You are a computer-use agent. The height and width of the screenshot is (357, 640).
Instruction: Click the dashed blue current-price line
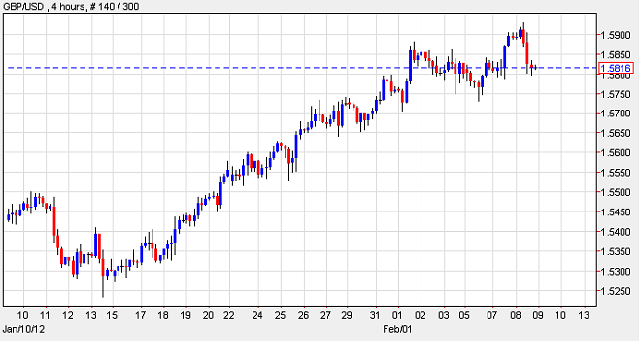point(302,68)
